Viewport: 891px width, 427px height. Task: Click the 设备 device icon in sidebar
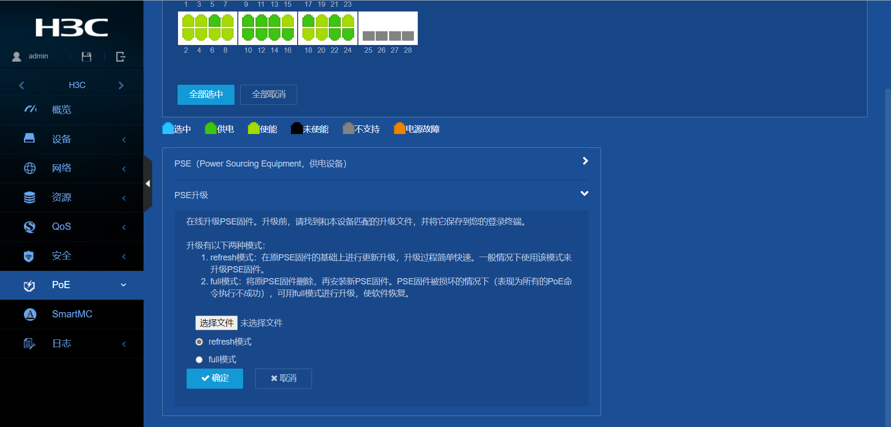pyautogui.click(x=29, y=138)
